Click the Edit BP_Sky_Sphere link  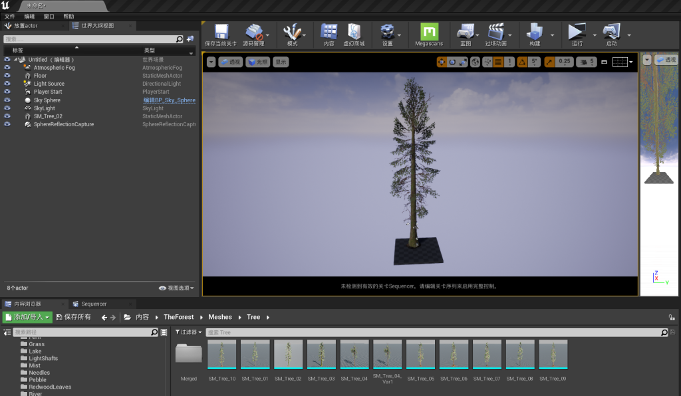[x=169, y=100]
